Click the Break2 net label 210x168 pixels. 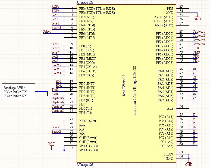tap(56, 132)
